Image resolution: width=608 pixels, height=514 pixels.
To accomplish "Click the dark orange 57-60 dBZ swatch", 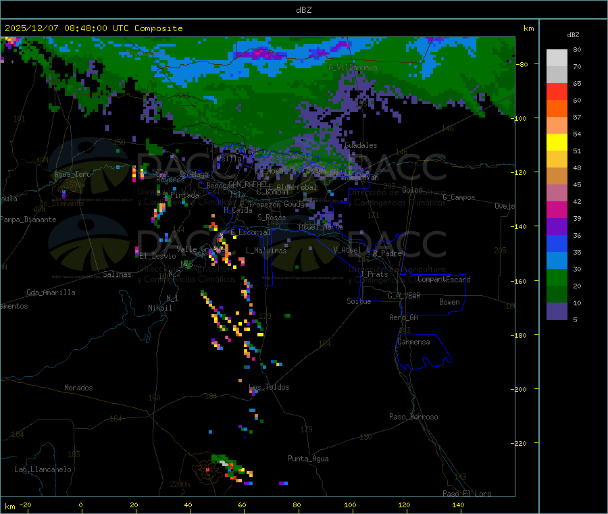I will point(557,109).
